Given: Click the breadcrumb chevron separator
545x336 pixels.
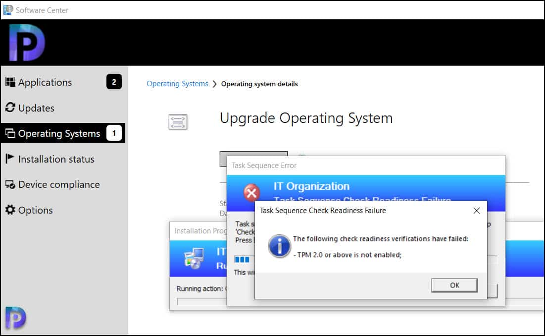Looking at the screenshot, I should (x=214, y=84).
